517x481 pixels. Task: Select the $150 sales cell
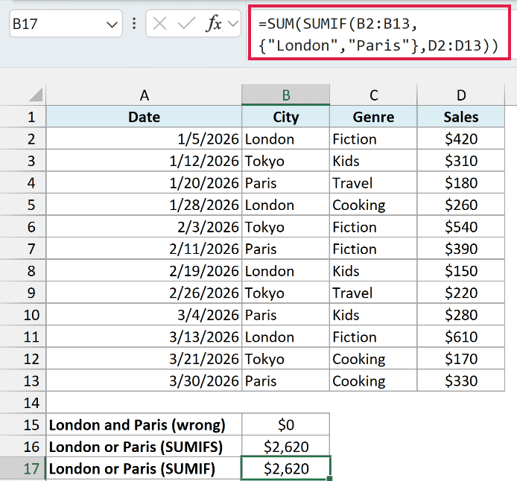[x=461, y=271]
